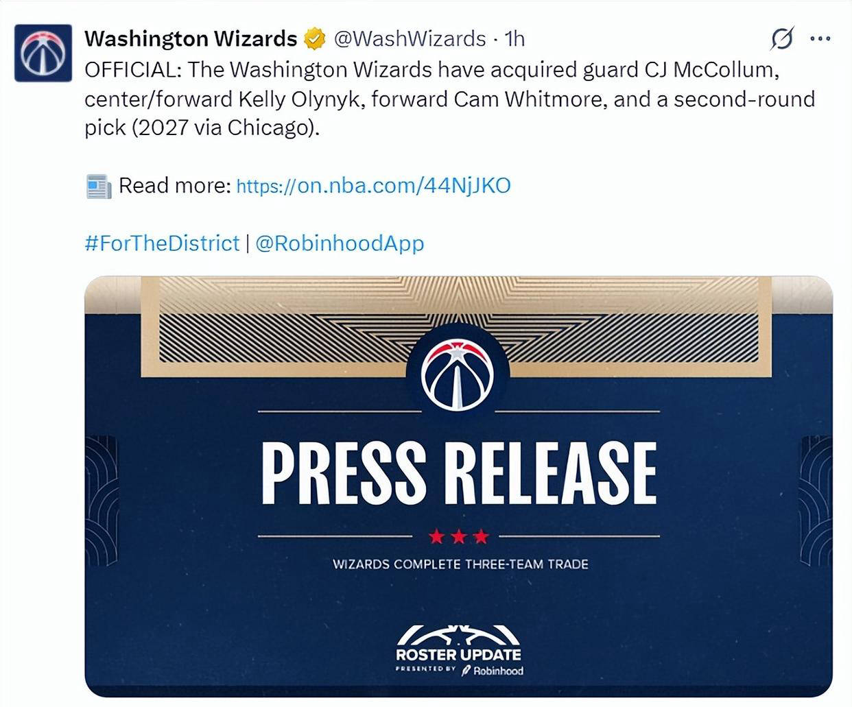Click the Washington Wizards profile avatar
Image resolution: width=852 pixels, height=707 pixels.
[x=43, y=53]
